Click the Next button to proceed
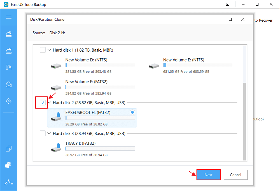 [208, 174]
